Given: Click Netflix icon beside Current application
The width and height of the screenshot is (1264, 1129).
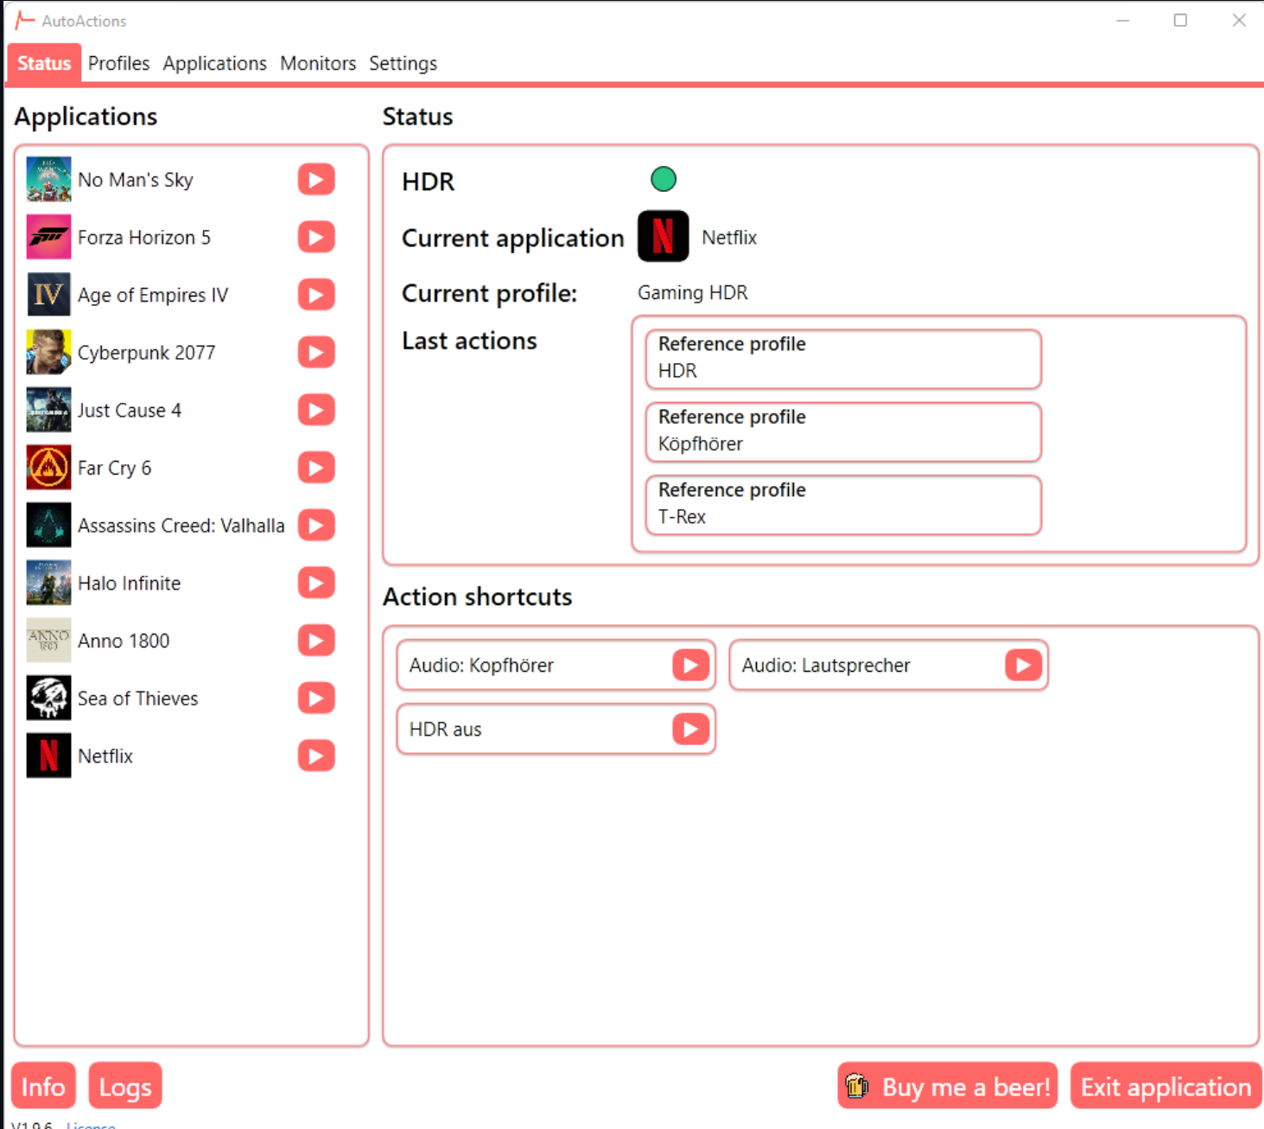Looking at the screenshot, I should [x=664, y=236].
